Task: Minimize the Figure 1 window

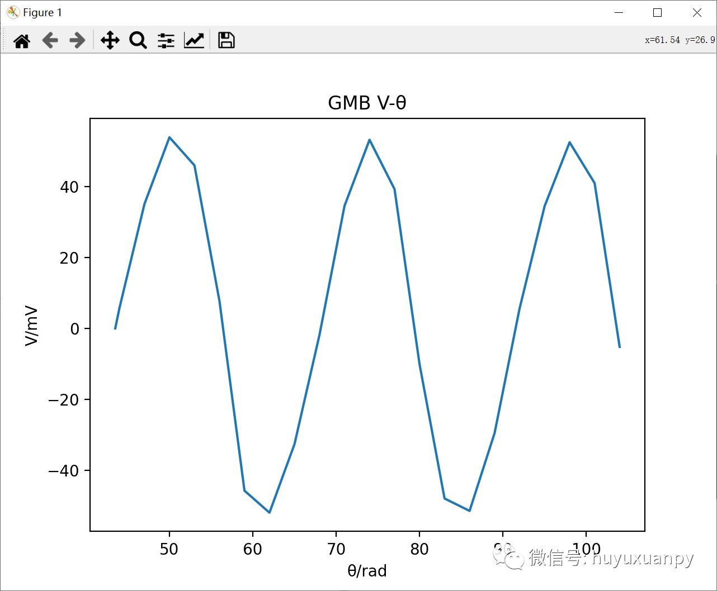Action: click(x=619, y=12)
